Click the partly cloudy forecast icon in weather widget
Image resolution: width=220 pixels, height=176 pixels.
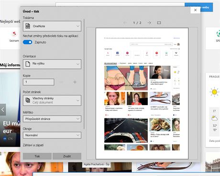pos(214,118)
